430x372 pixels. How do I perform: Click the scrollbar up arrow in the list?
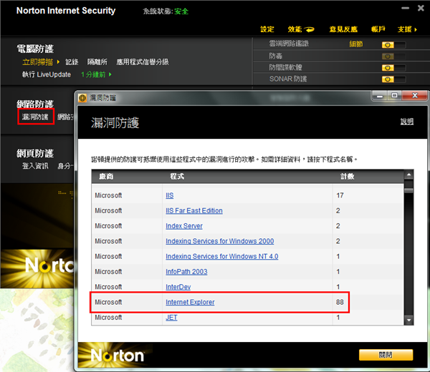408,175
